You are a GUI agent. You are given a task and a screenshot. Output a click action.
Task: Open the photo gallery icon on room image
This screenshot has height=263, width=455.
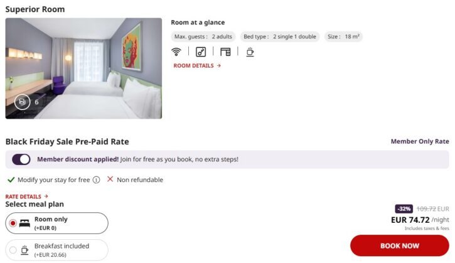(x=23, y=102)
